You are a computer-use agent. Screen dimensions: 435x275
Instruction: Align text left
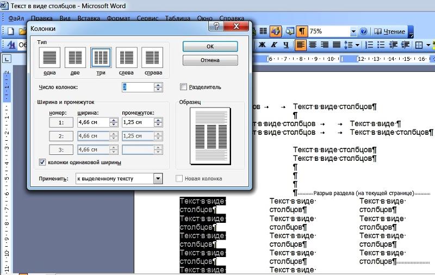pyautogui.click(x=301, y=45)
